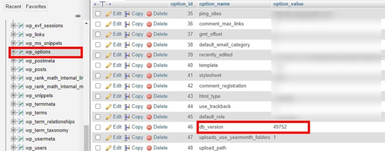
Task: Expand the wp_links table node
Action: pyautogui.click(x=13, y=35)
